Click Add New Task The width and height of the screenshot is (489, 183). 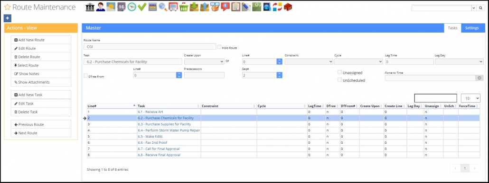(41, 95)
